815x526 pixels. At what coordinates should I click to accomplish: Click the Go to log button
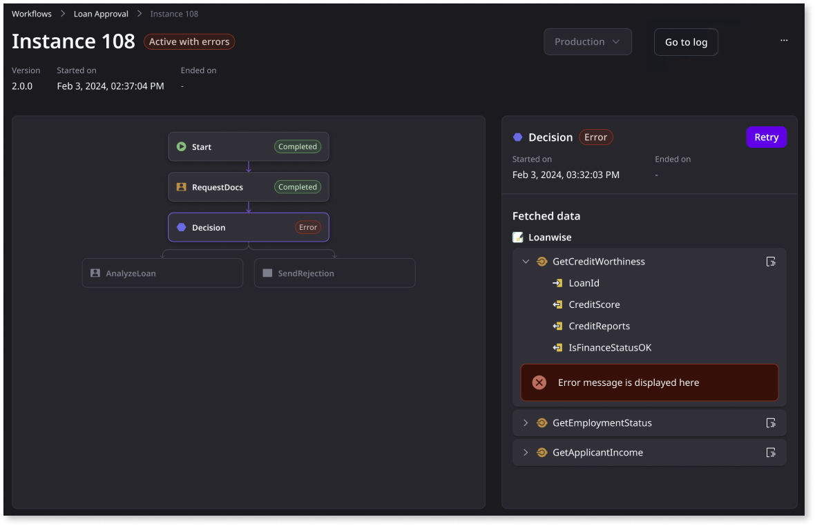[686, 41]
